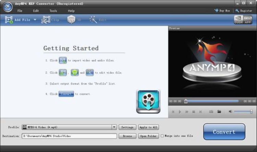Click the Register link
This screenshot has width=257, height=152.
(x=244, y=11)
